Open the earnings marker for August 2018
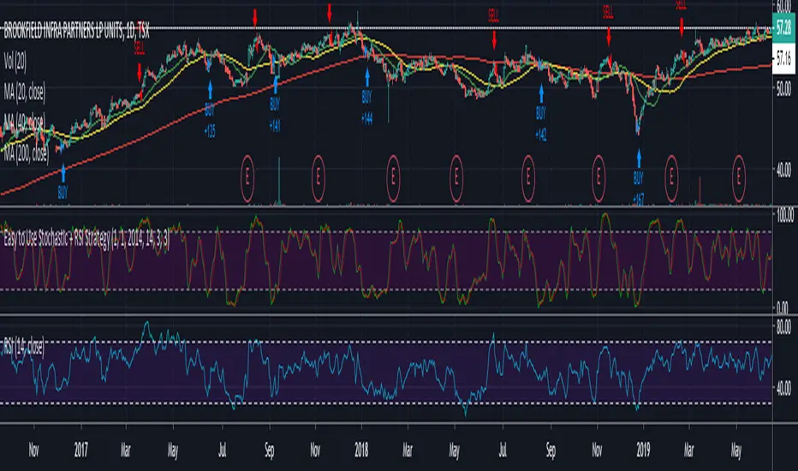Image resolution: width=798 pixels, height=471 pixels. click(x=528, y=178)
